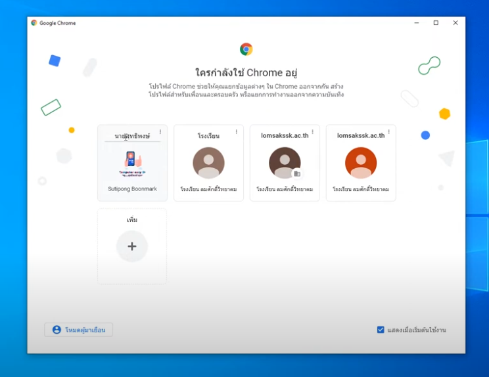Click the work badge on the dark brown avatar

[297, 173]
